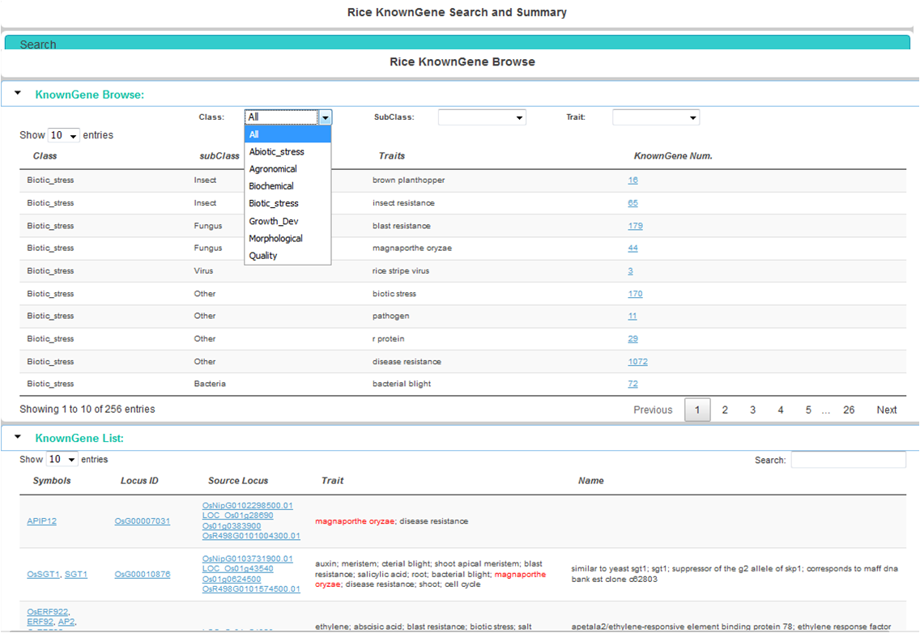Sort gene list by Symbols column
The image size is (920, 633).
click(x=52, y=481)
